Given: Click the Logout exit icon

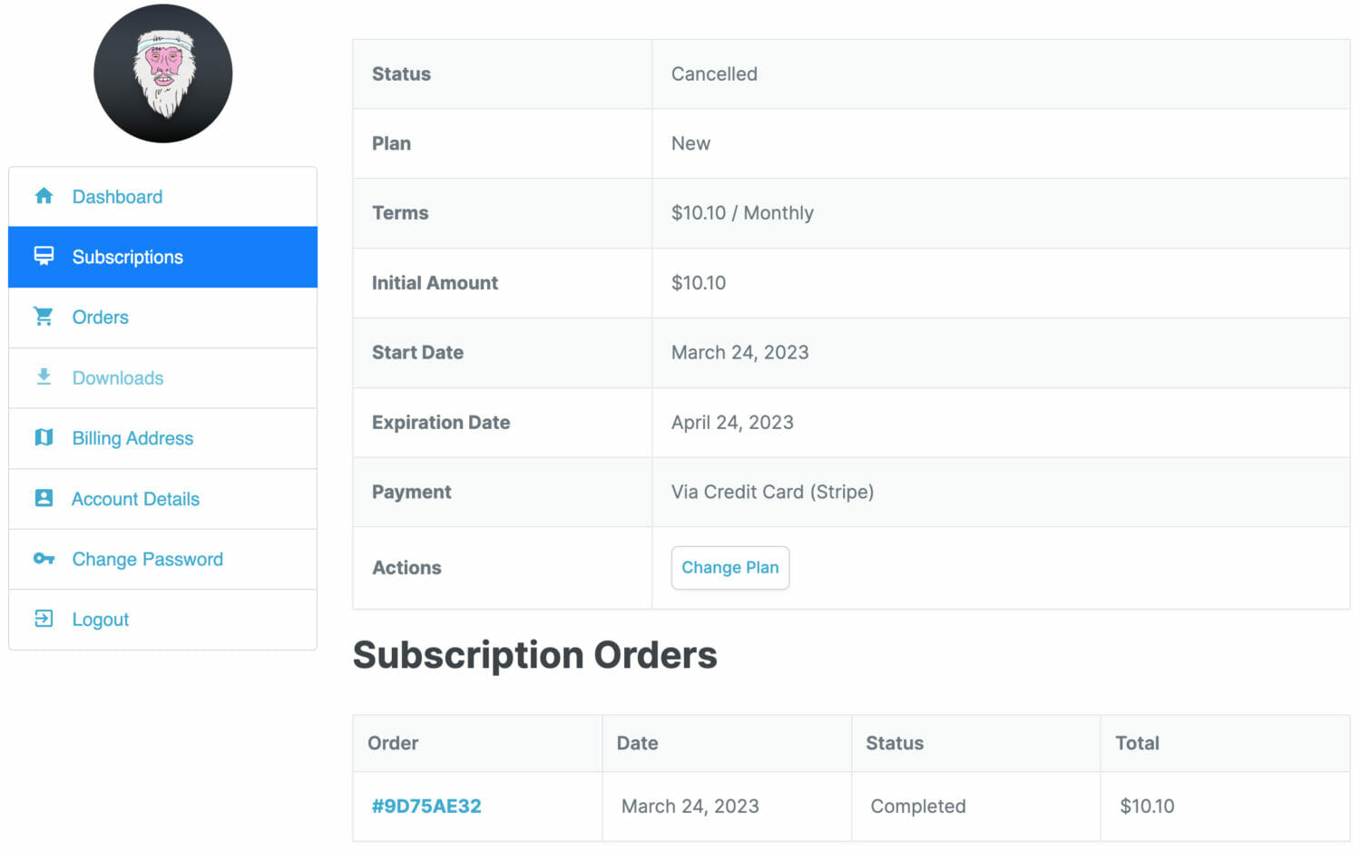Looking at the screenshot, I should point(44,619).
